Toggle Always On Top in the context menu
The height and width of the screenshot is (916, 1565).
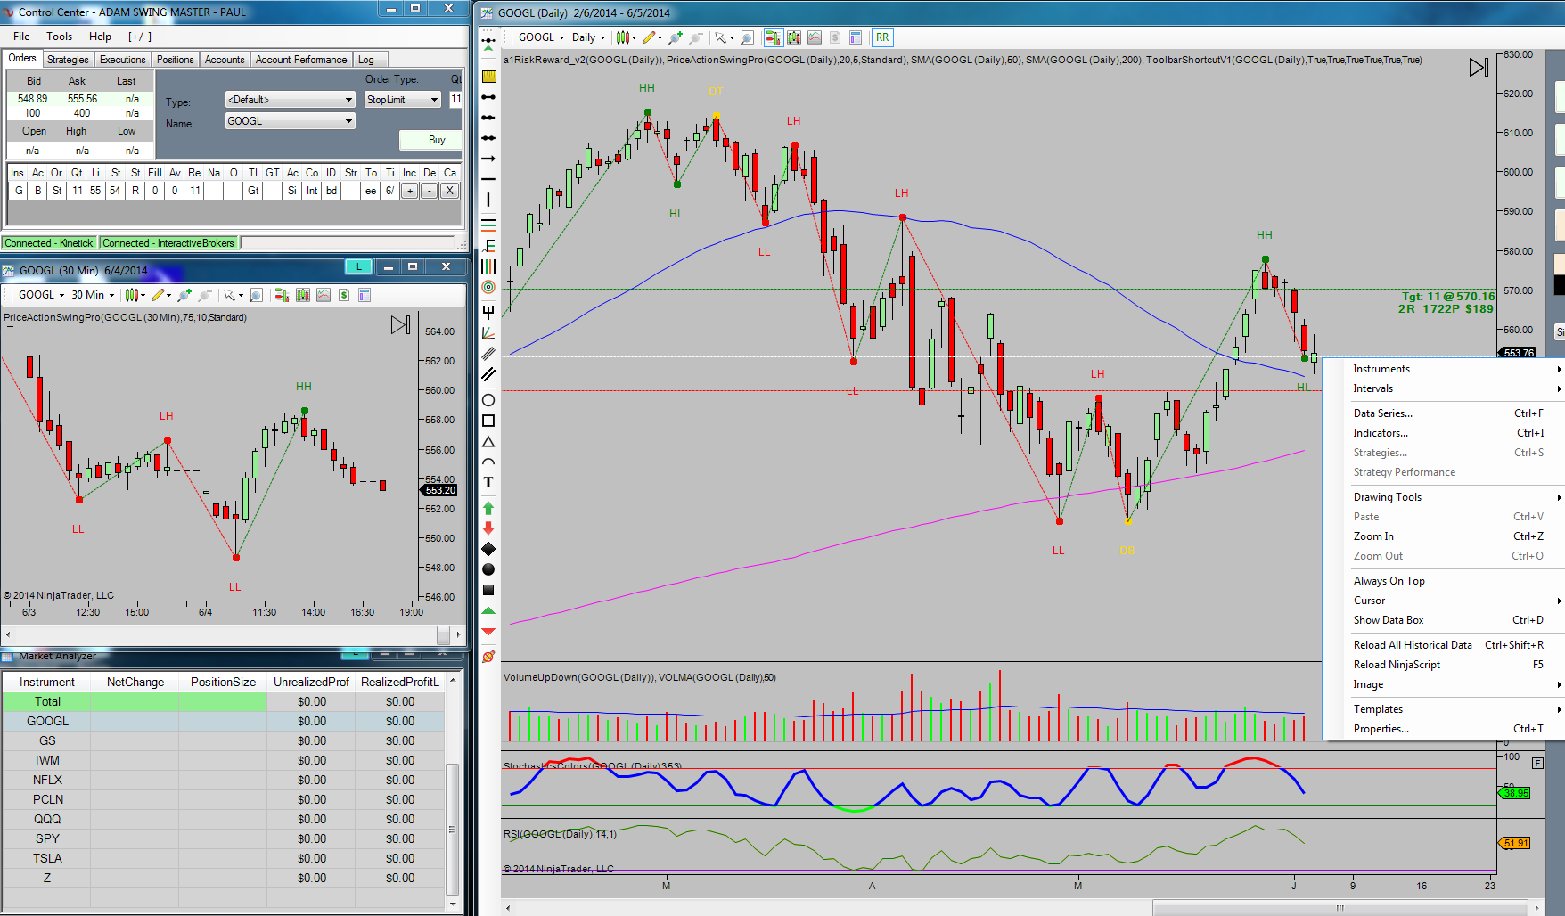pos(1389,581)
